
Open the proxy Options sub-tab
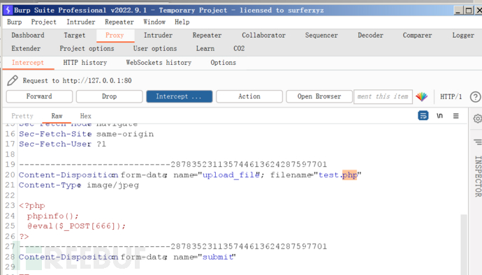coord(223,63)
